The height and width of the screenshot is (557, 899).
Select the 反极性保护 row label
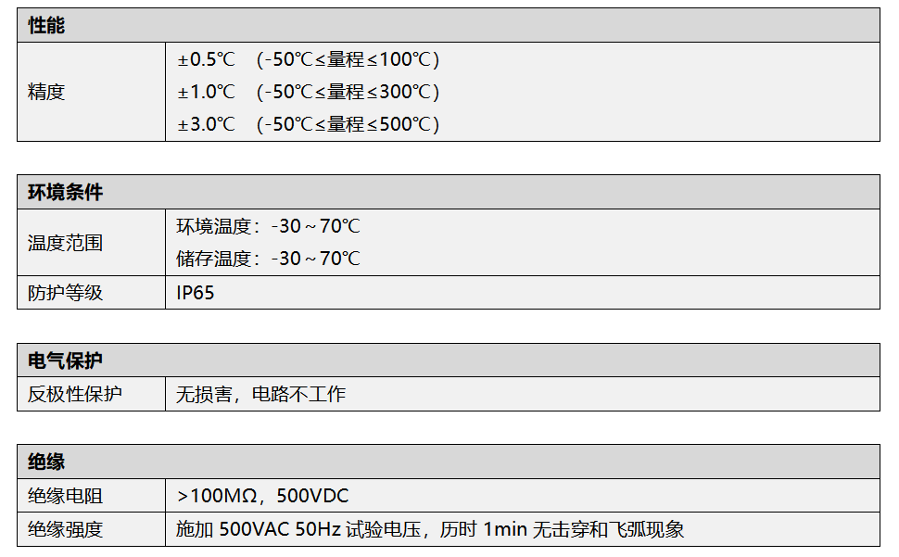pyautogui.click(x=74, y=394)
